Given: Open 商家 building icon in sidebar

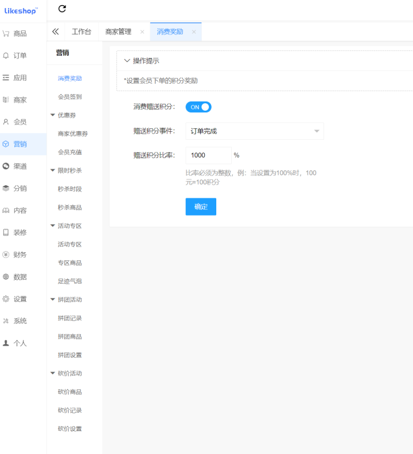Looking at the screenshot, I should [6, 100].
